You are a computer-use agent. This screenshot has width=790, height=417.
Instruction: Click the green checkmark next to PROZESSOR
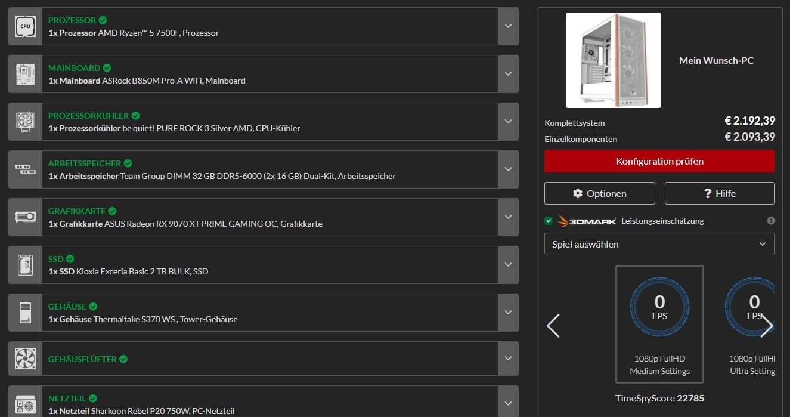[103, 20]
